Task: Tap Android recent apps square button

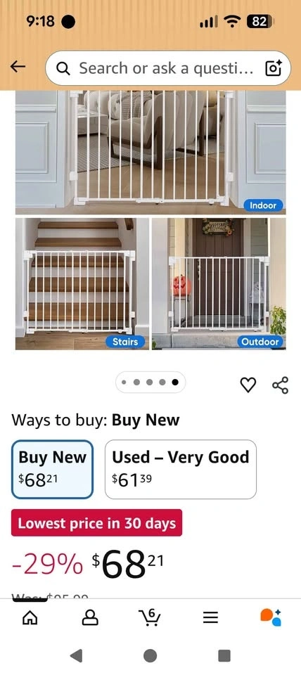Action: 224,655
